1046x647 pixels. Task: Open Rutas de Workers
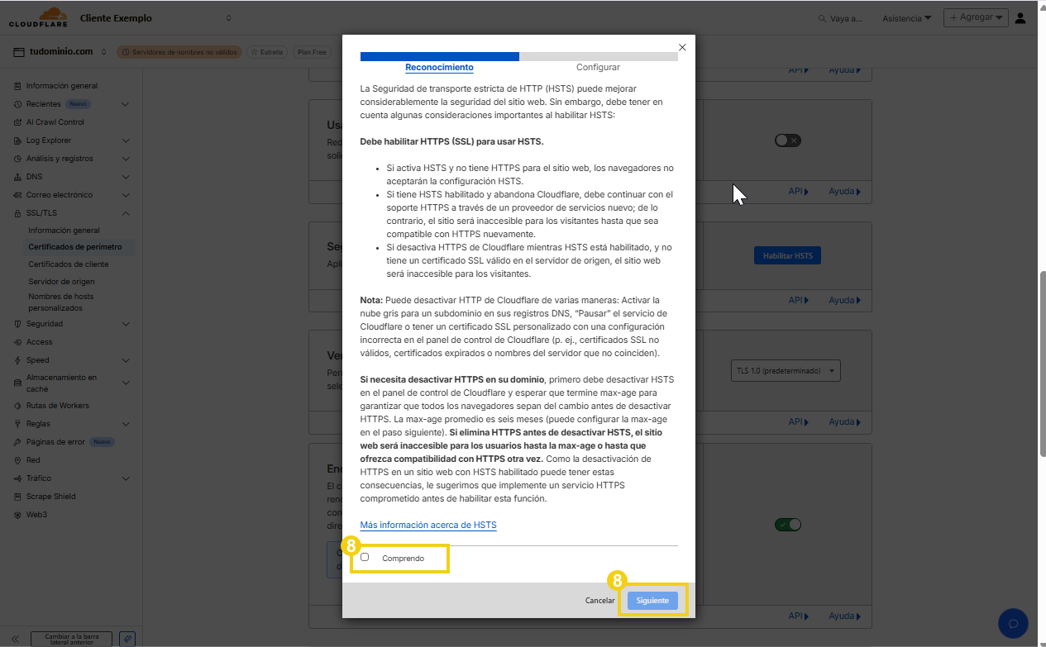[x=56, y=405]
